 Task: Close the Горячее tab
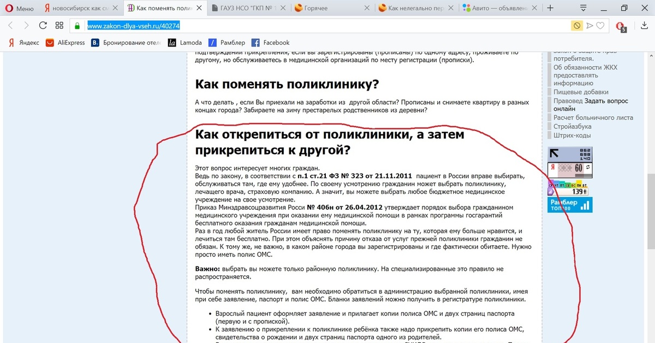tap(366, 9)
